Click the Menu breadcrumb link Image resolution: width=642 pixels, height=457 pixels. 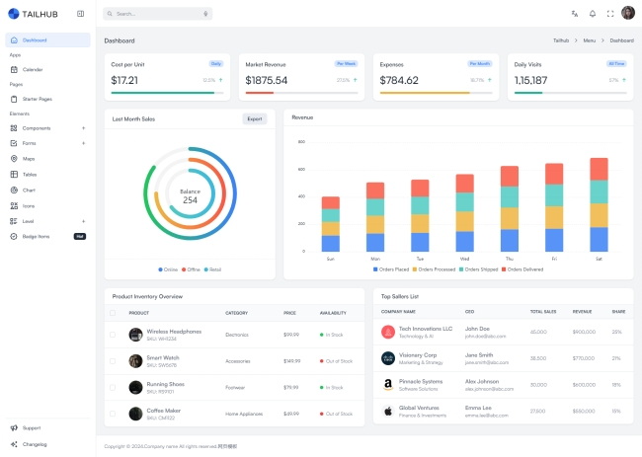coord(589,40)
